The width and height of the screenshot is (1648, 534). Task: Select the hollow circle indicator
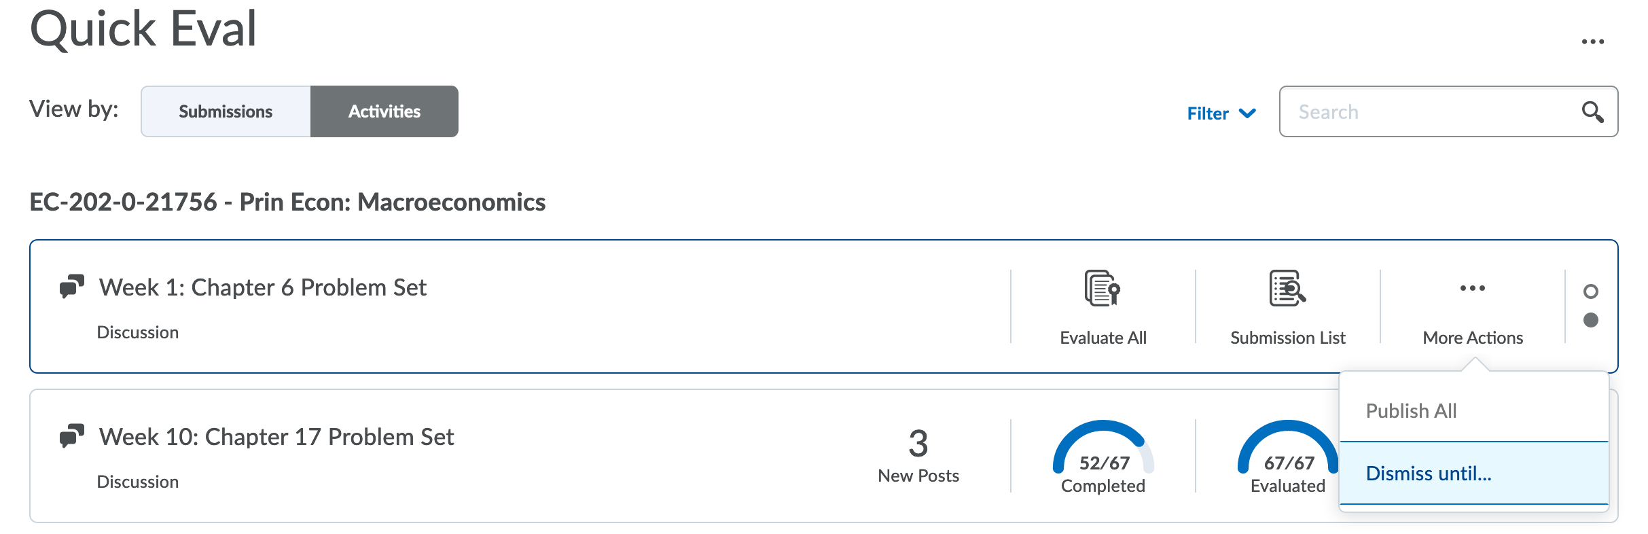pyautogui.click(x=1590, y=291)
